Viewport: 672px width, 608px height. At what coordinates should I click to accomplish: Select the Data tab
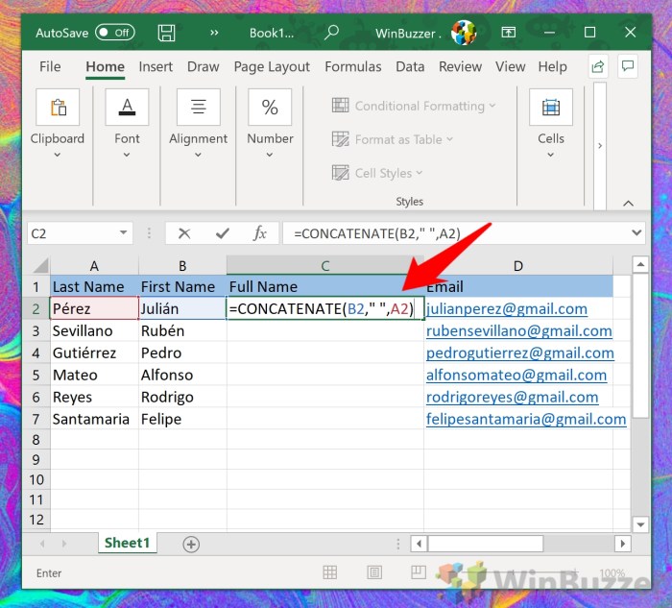pyautogui.click(x=410, y=66)
